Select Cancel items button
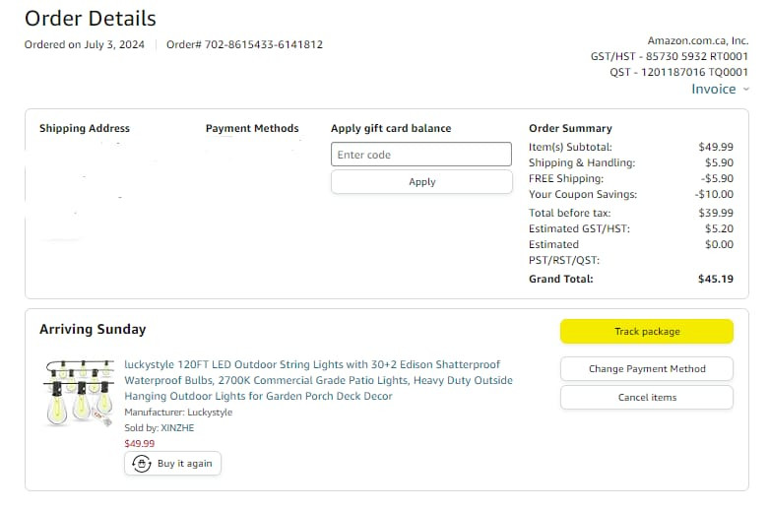 point(647,397)
